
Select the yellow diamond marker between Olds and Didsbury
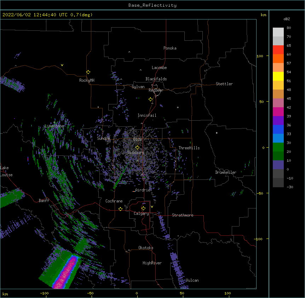(x=137, y=147)
